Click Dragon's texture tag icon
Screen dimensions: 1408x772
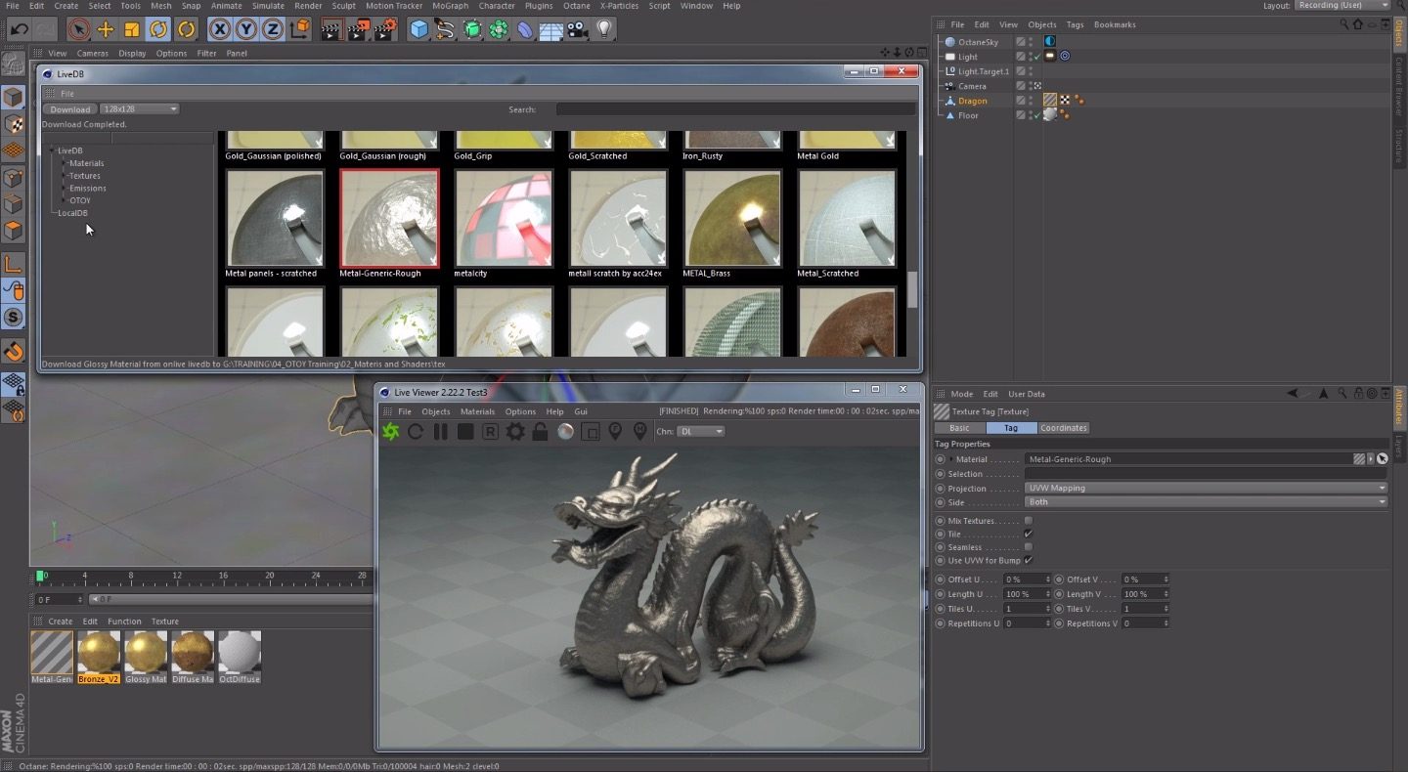1050,100
